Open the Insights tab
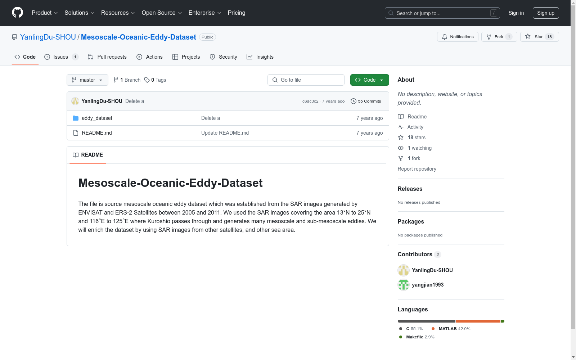 [x=260, y=57]
